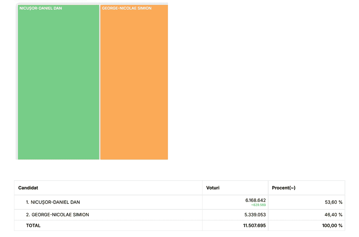Click the 46,40 % percentage cell
This screenshot has height=237, width=359.
pos(333,215)
